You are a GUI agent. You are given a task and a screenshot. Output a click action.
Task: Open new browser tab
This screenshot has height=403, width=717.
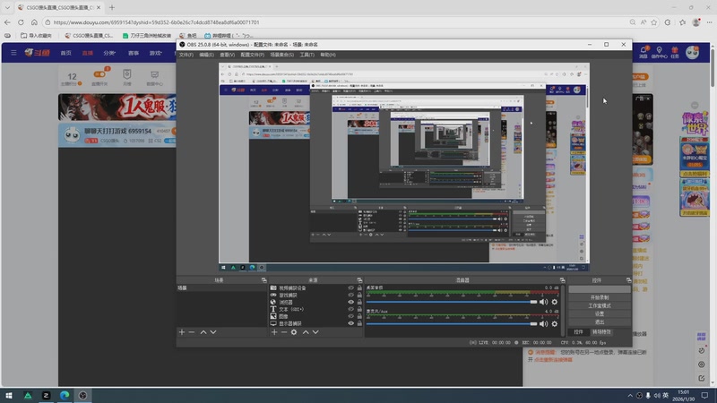112,7
